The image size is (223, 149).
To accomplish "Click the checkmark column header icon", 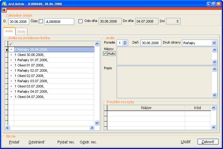I will point(11,44).
